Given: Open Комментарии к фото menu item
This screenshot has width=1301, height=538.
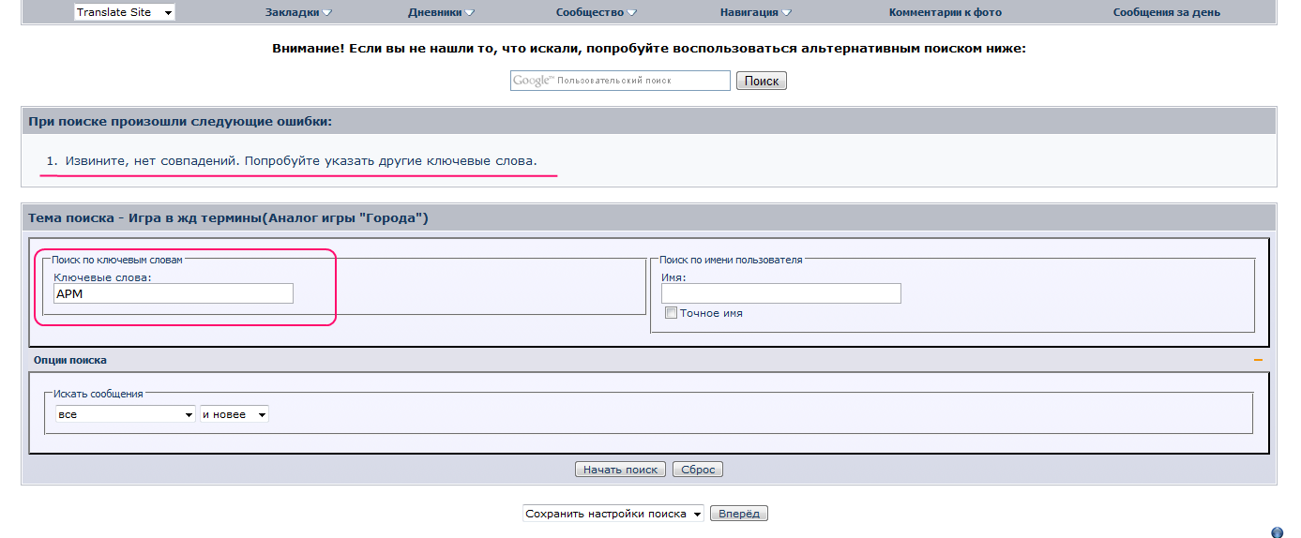Looking at the screenshot, I should pos(945,13).
